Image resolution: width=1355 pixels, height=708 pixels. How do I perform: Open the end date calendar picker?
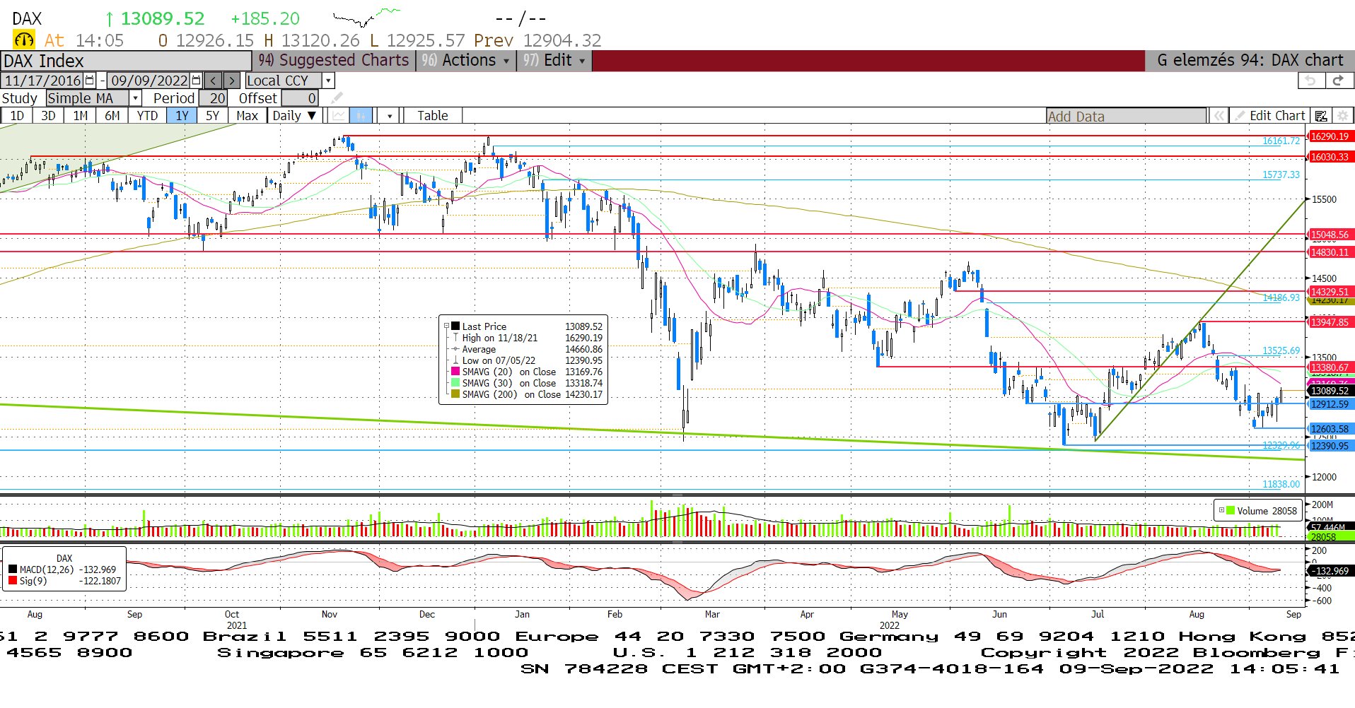click(196, 81)
